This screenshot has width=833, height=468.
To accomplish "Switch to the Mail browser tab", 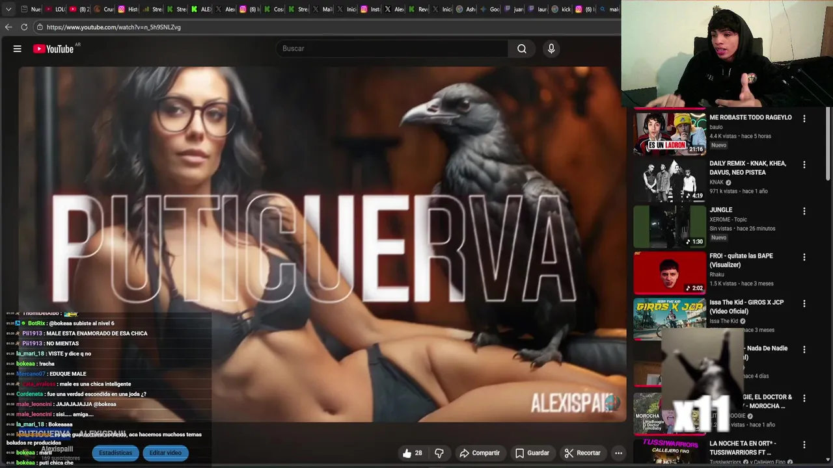I will click(322, 9).
